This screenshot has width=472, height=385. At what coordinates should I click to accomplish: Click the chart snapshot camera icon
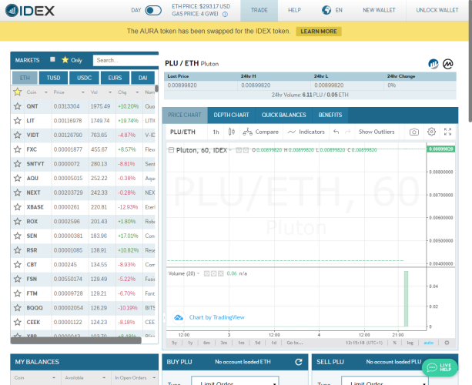414,132
